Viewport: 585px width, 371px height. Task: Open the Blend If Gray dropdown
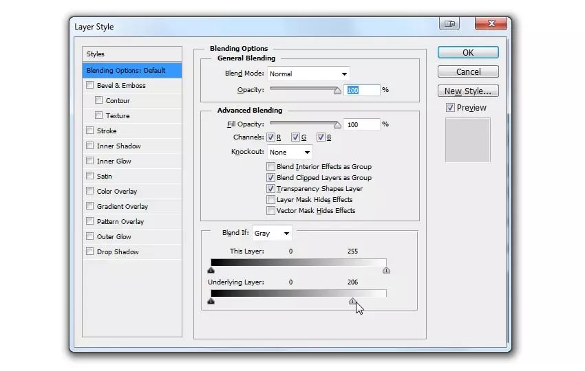(x=272, y=234)
